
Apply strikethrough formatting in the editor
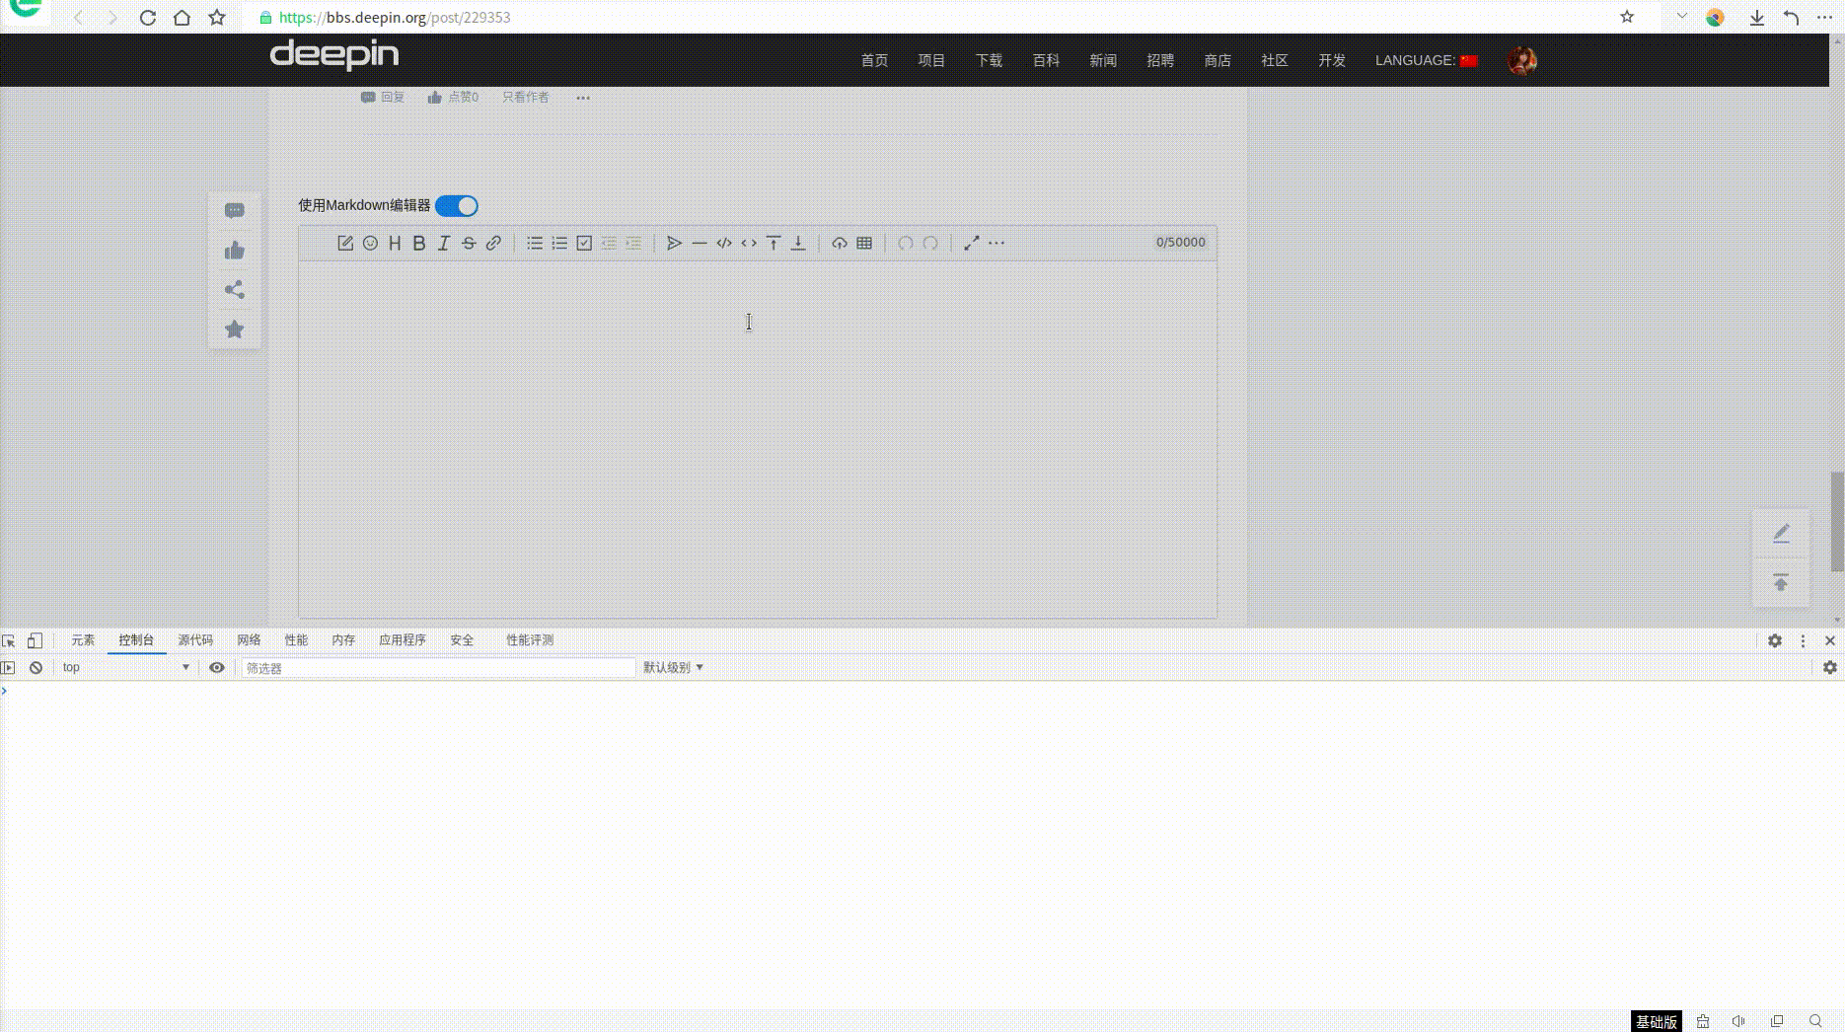pos(469,243)
